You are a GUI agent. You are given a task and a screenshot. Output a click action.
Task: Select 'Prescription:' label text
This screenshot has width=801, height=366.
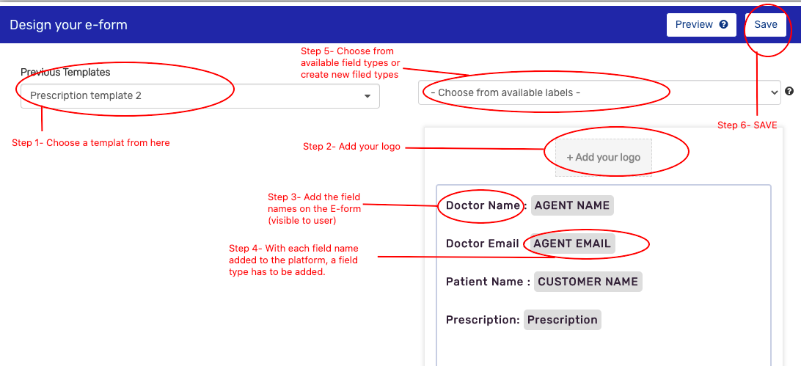coord(483,320)
